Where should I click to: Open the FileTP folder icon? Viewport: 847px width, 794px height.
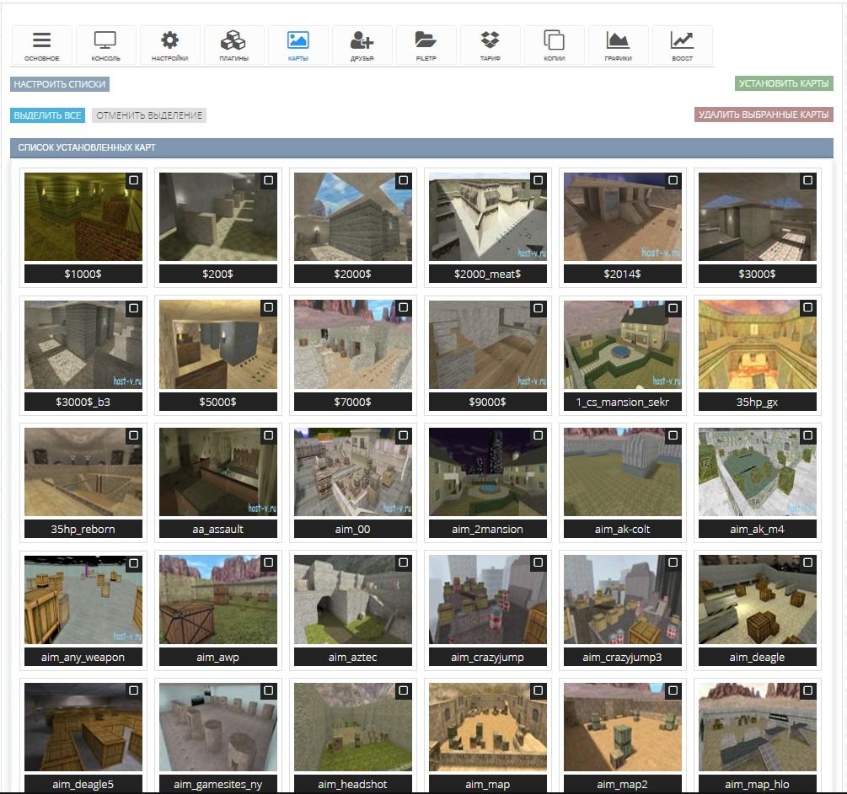426,40
